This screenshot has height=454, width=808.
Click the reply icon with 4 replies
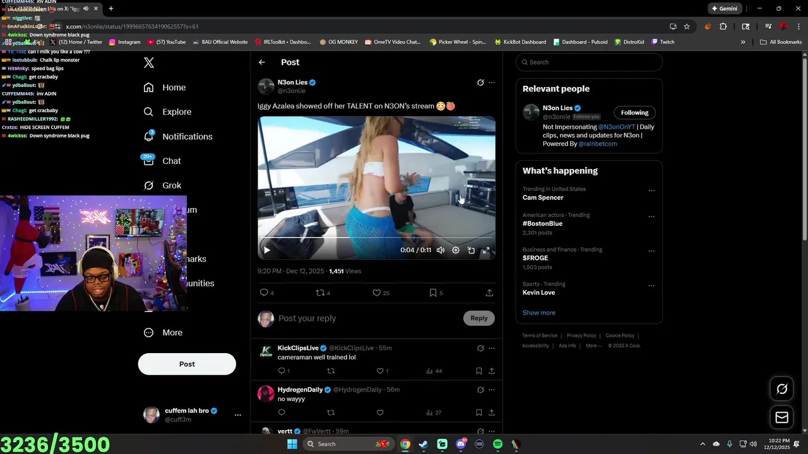(x=267, y=293)
